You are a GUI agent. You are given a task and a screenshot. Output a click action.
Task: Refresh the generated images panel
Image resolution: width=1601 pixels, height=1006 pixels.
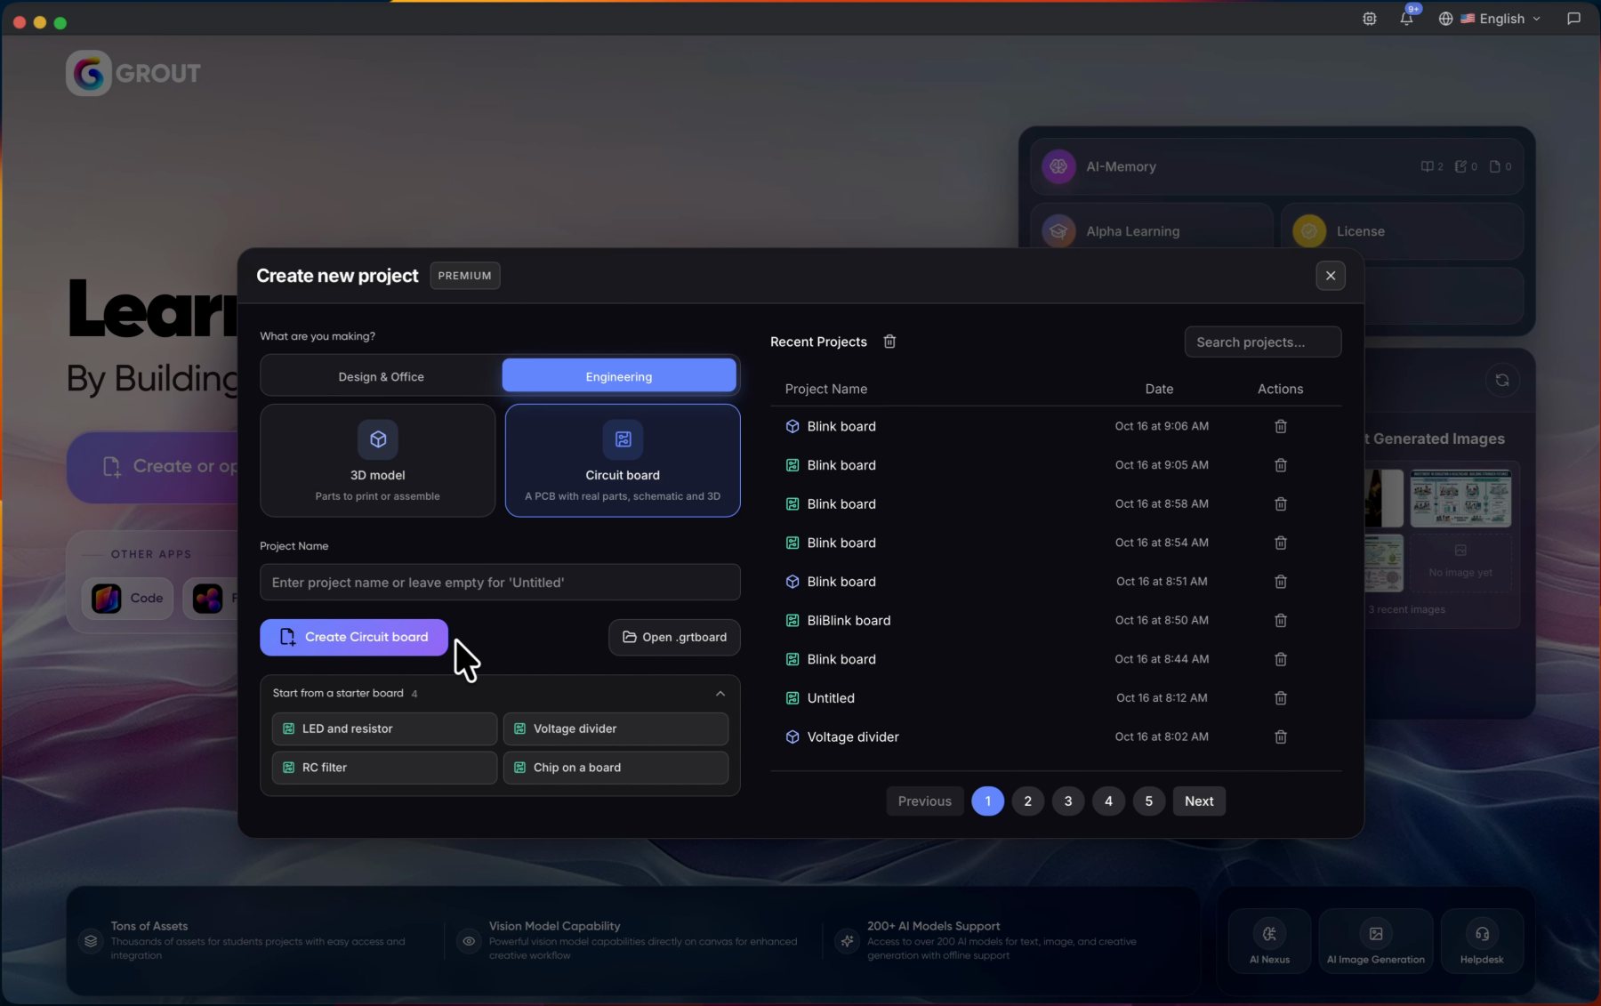pyautogui.click(x=1502, y=380)
